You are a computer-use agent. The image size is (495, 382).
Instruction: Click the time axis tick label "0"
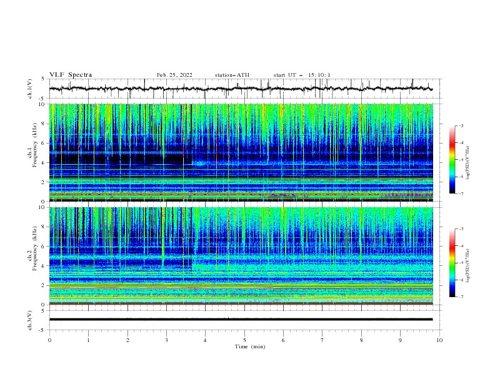49,340
